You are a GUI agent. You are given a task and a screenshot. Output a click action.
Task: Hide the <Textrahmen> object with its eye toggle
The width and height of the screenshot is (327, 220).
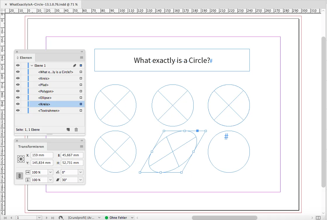point(18,110)
